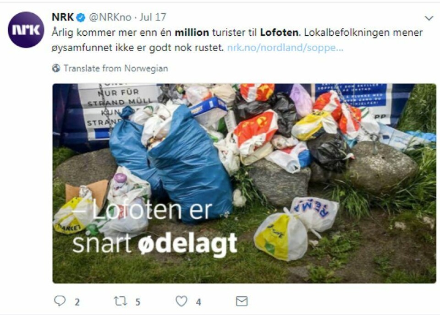The width and height of the screenshot is (440, 315).
Task: Click the retweet count number 5
Action: click(x=138, y=302)
